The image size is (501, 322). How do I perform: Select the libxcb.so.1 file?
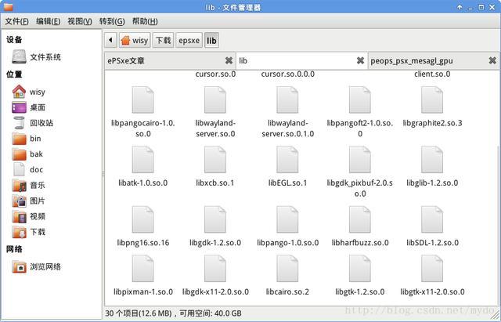pyautogui.click(x=215, y=161)
